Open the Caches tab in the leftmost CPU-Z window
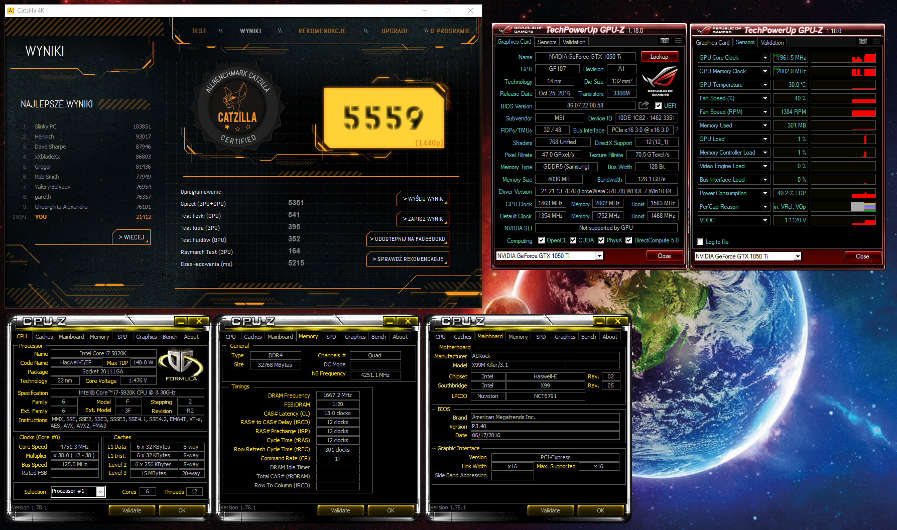Image resolution: width=897 pixels, height=530 pixels. [44, 337]
